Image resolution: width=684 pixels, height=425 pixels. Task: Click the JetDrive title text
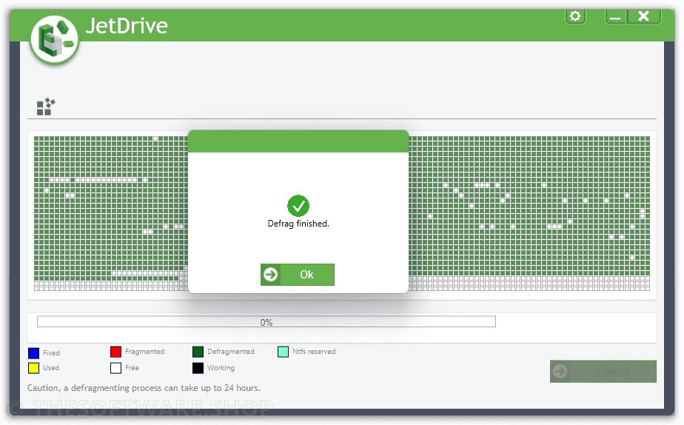tap(127, 26)
